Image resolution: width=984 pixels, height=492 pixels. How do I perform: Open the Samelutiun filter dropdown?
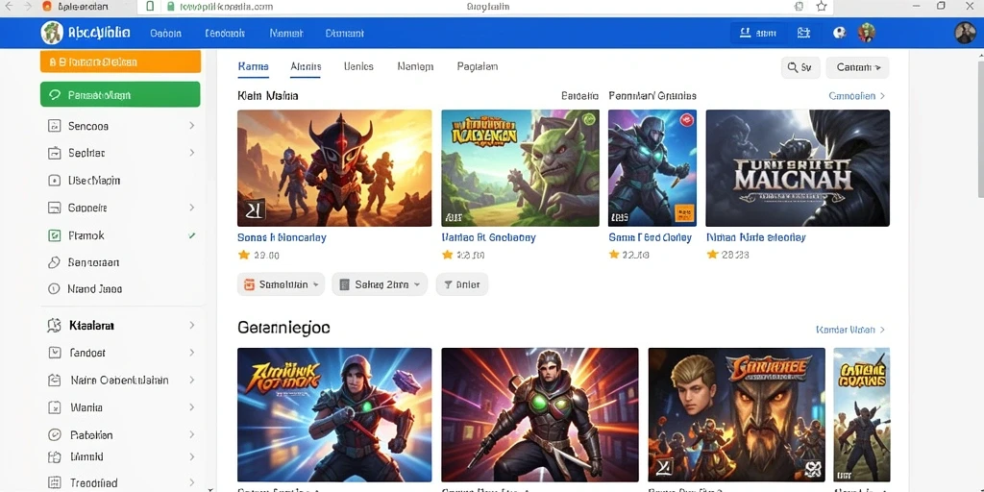tap(281, 284)
